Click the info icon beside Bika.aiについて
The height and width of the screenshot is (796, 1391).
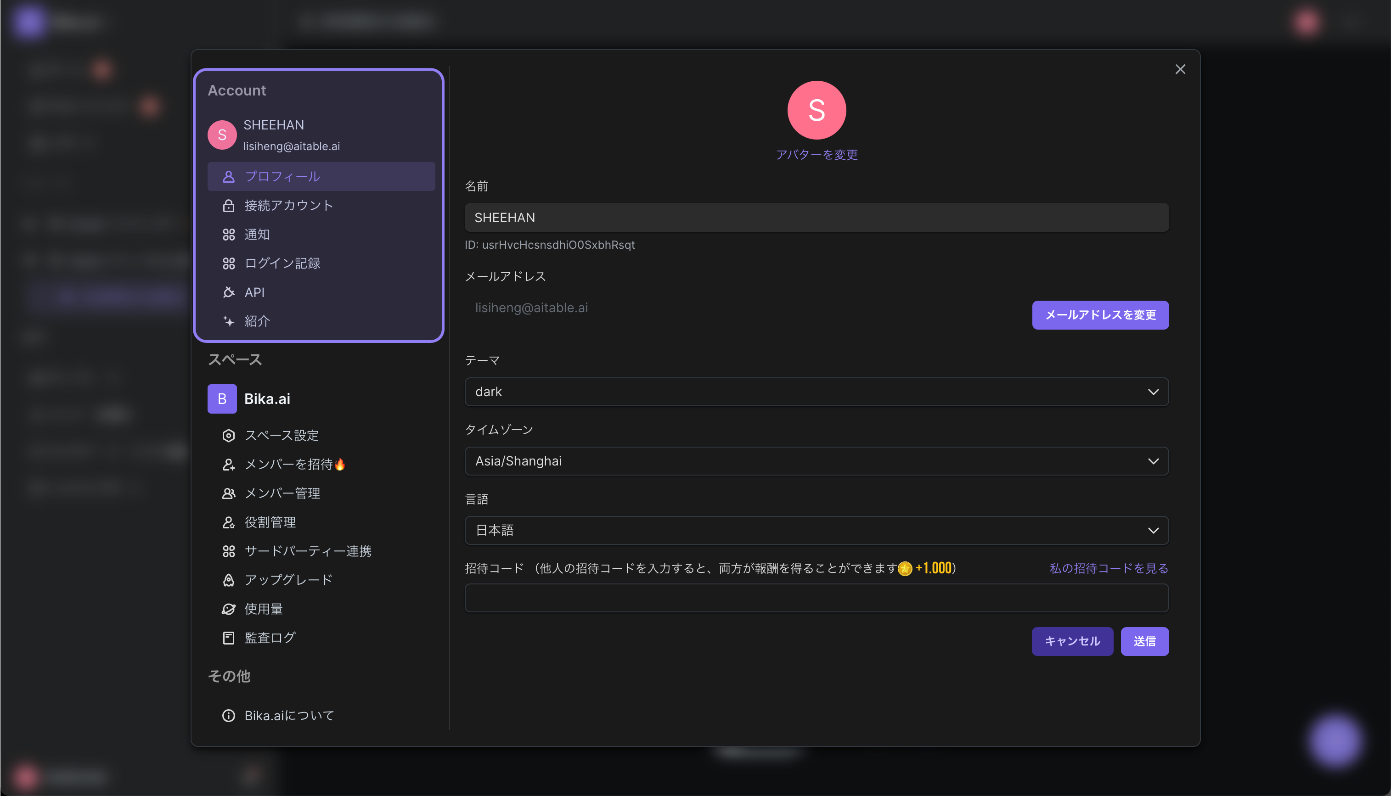click(229, 716)
